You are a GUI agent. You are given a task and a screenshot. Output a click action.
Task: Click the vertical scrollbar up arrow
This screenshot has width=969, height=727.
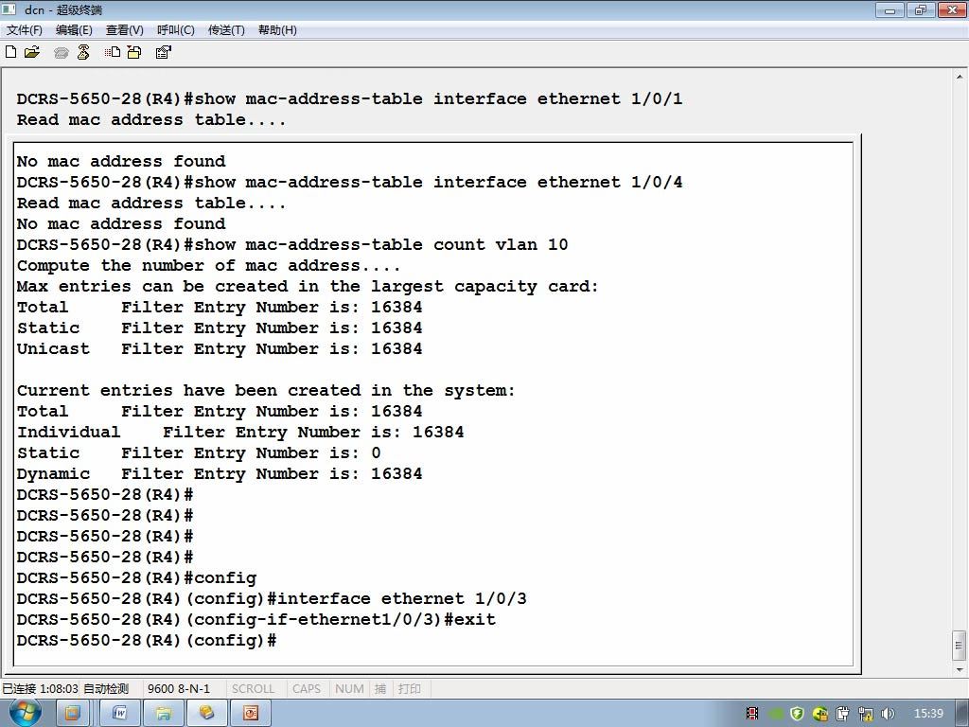960,78
